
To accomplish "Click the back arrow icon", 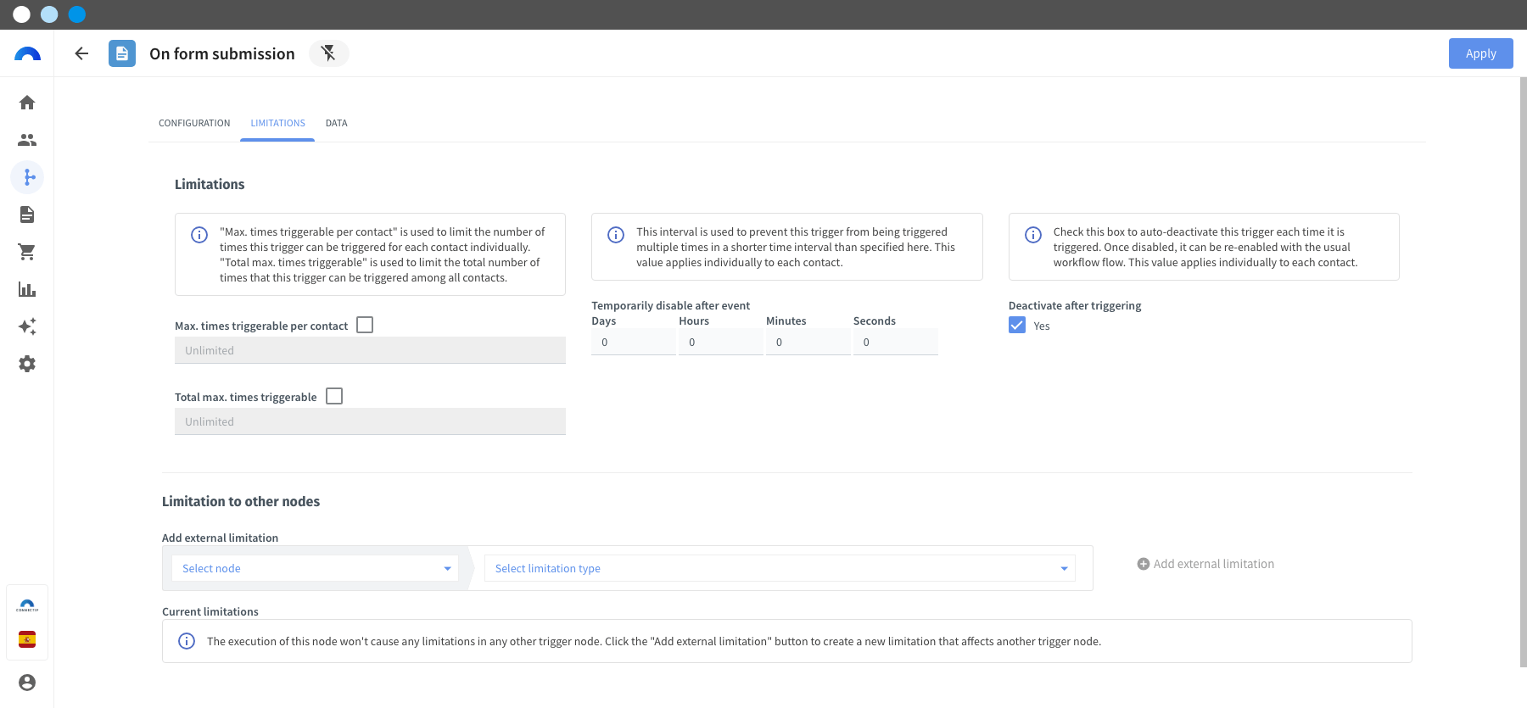I will tap(81, 53).
